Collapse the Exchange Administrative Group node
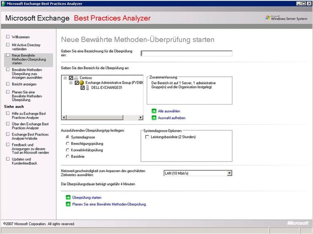This screenshot has height=234, width=313. [70, 82]
